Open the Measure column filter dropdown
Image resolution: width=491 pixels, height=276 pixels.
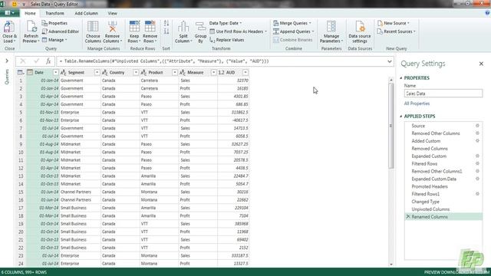coord(213,72)
